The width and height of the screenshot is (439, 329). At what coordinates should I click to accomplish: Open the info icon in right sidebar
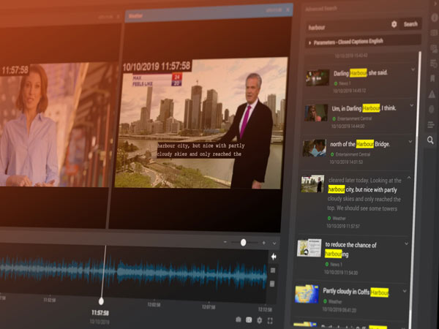pos(435,18)
